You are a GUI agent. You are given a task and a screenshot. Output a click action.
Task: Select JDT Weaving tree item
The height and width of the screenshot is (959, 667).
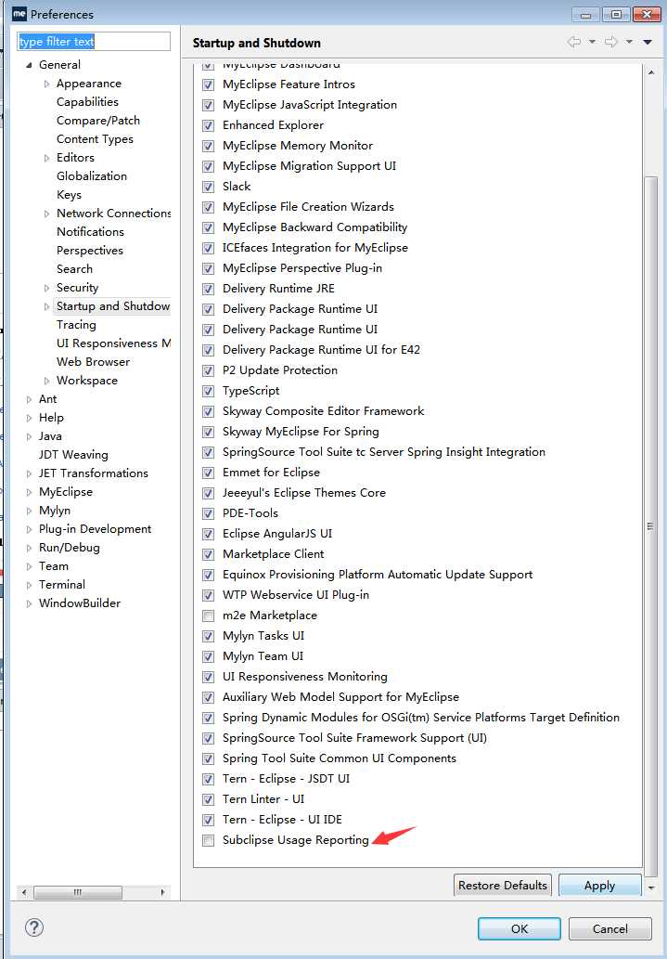[73, 454]
